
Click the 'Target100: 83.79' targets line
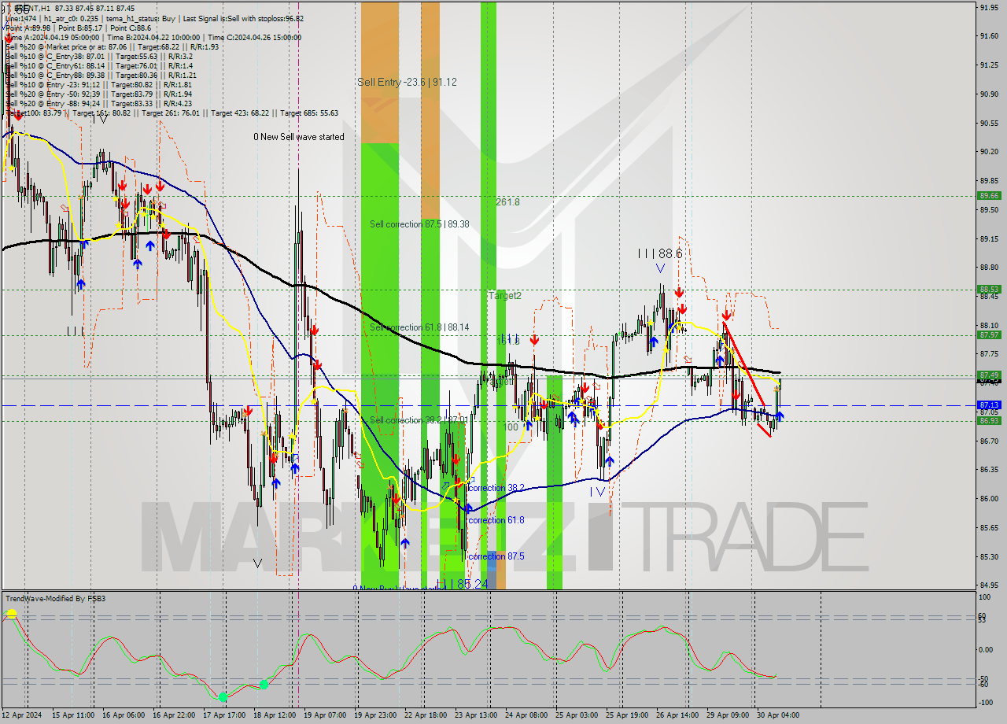(x=172, y=113)
